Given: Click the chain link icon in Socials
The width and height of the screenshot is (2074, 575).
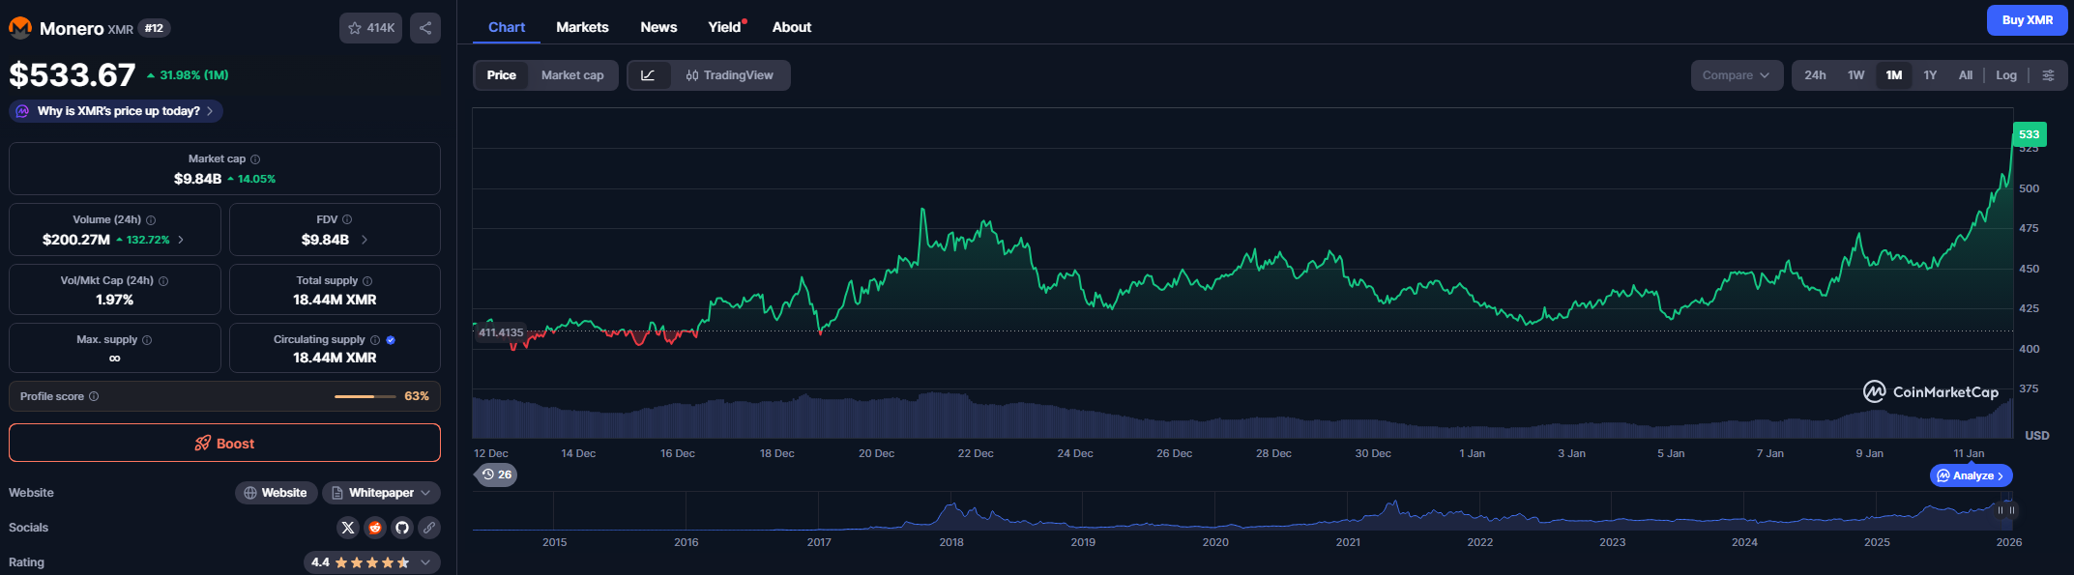Looking at the screenshot, I should click(429, 528).
